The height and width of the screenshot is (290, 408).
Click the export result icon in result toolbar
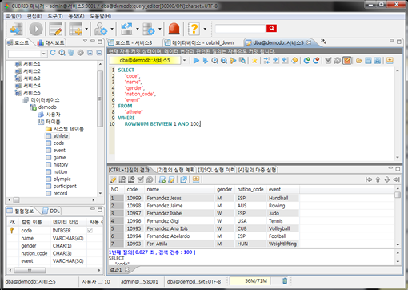183,179
